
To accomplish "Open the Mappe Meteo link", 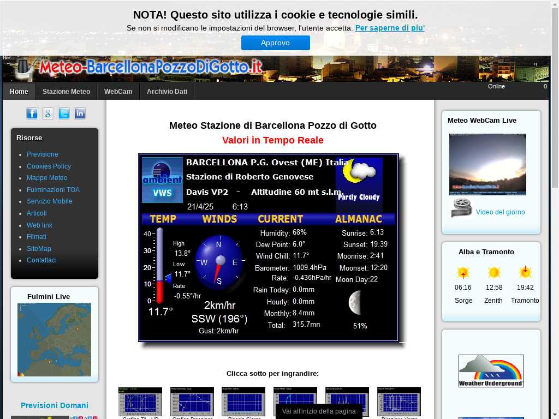I will 47,178.
